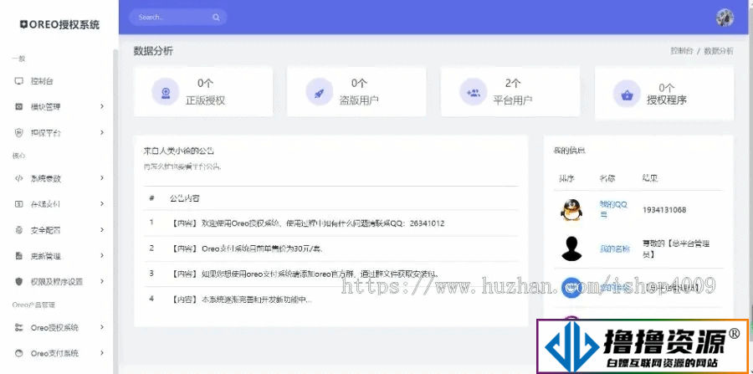753x374 pixels.
Task: Click the 正版授权 card webcam icon
Action: tap(165, 91)
